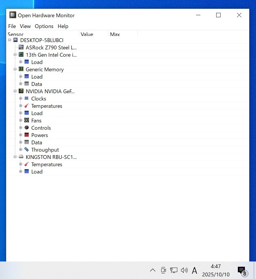This screenshot has width=256, height=279.
Task: Expand the Load node under KINGSTON
Action: pyautogui.click(x=21, y=171)
